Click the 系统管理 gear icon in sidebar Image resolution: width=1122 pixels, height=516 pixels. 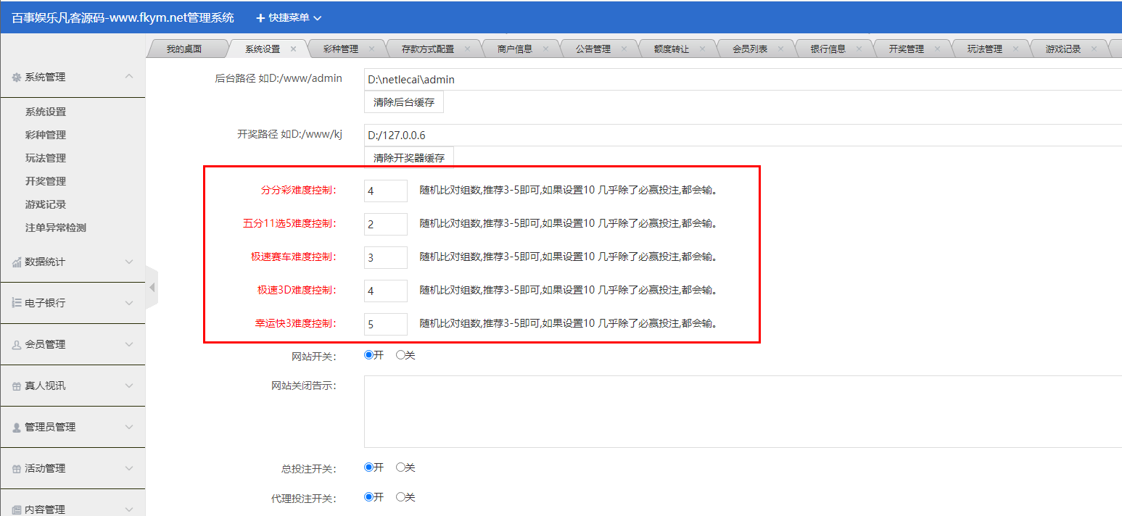pyautogui.click(x=17, y=76)
